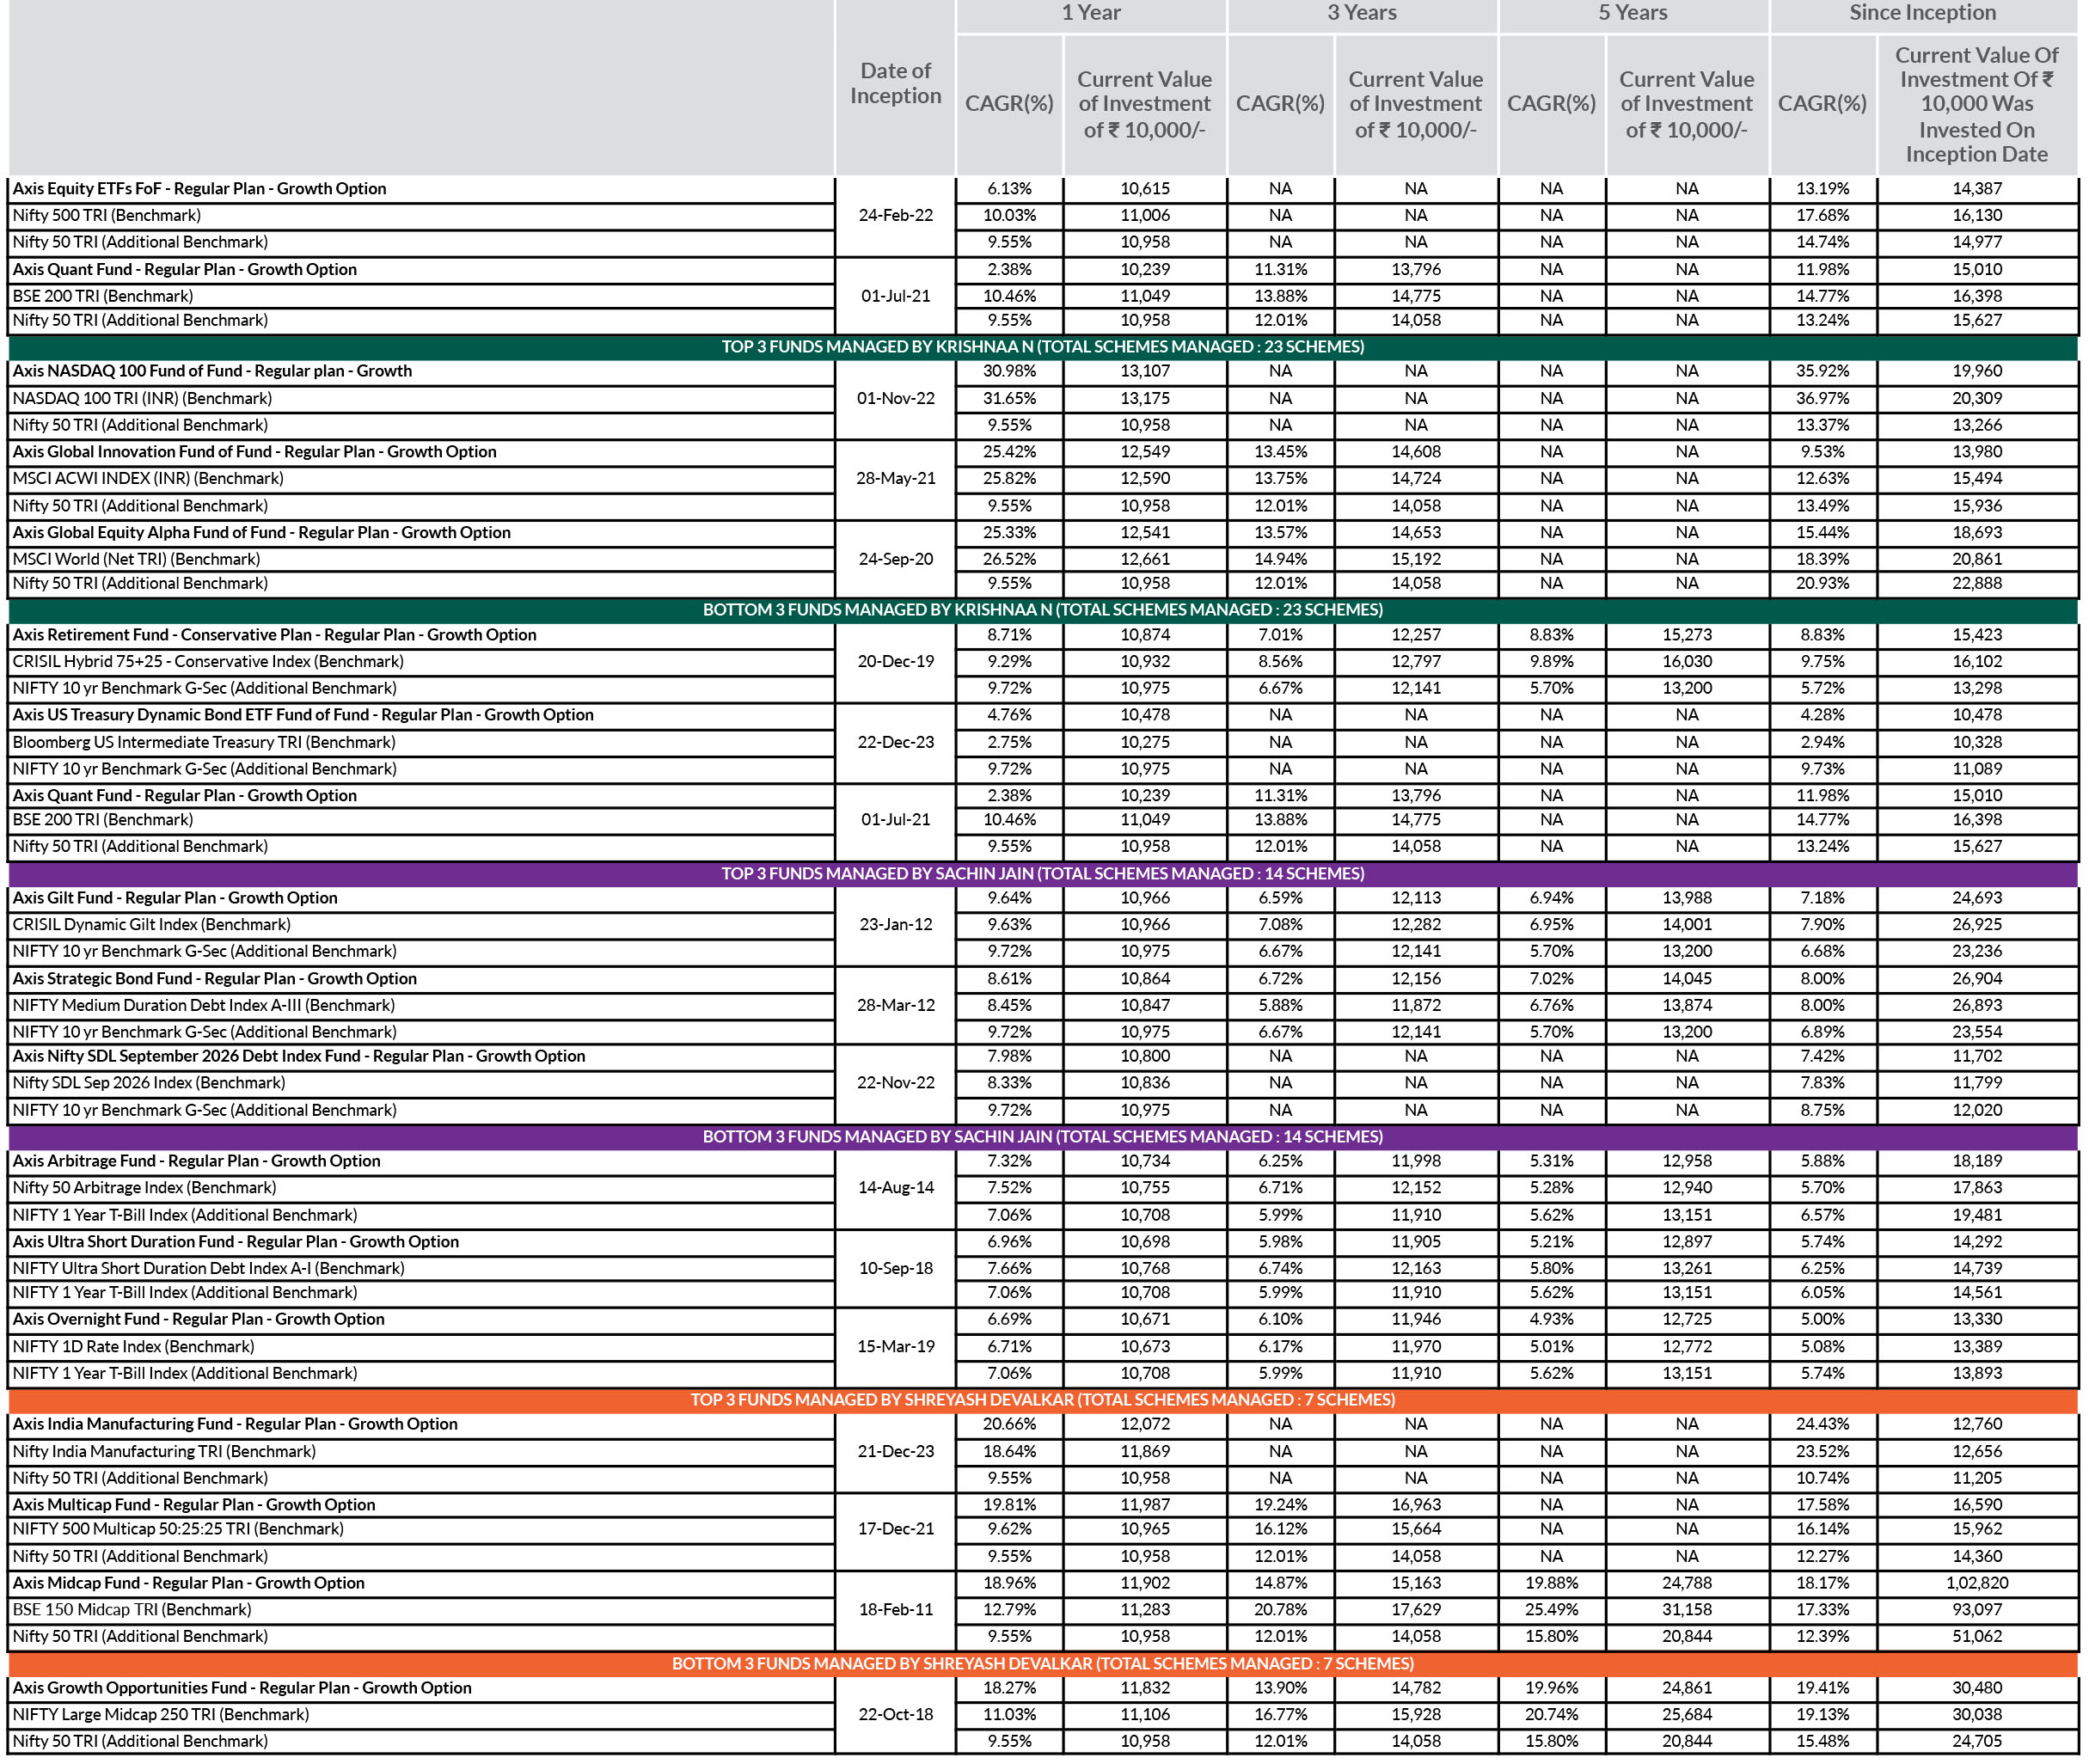Image resolution: width=2089 pixels, height=1764 pixels.
Task: Click the 'Nifty 500 TRI (Benchmark)' row label
Action: tap(107, 216)
